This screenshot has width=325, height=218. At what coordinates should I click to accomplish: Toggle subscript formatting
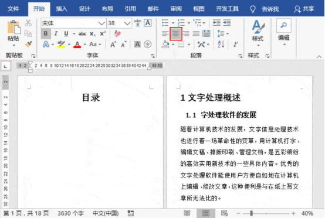[x=93, y=34]
